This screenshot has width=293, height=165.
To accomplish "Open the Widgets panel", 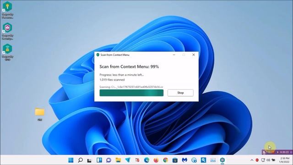I will point(99,160).
